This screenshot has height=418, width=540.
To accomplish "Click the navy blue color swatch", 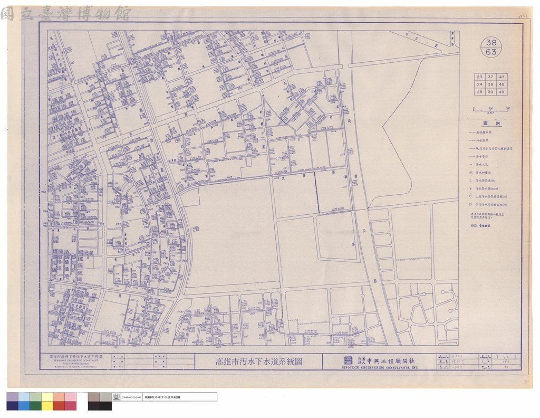I will point(13,406).
